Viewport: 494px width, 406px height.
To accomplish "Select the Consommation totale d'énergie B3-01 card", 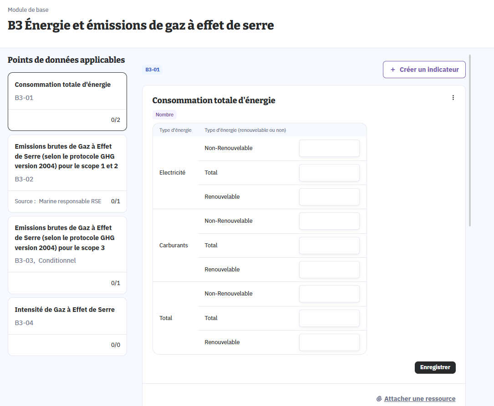I will [67, 101].
